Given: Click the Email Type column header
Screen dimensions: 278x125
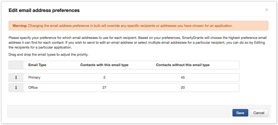Looking at the screenshot, I should click(37, 65).
